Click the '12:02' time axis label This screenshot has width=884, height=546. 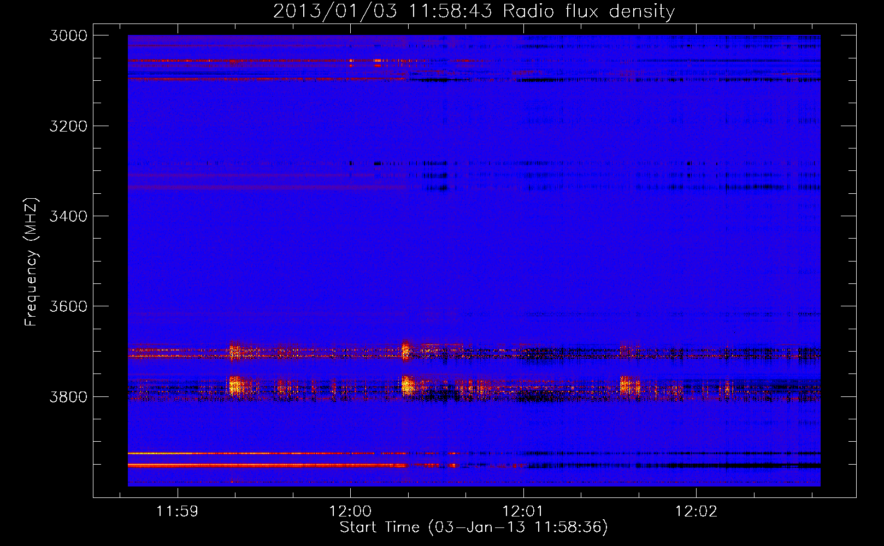click(x=696, y=512)
